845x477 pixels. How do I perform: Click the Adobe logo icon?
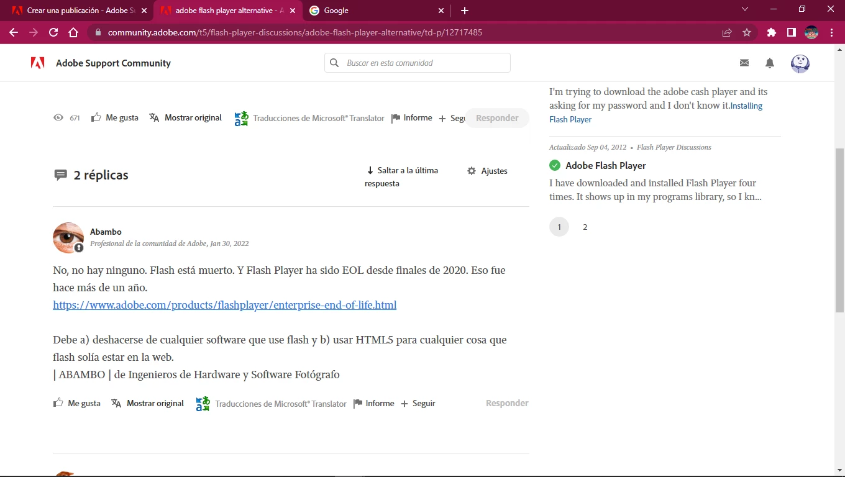(x=37, y=63)
